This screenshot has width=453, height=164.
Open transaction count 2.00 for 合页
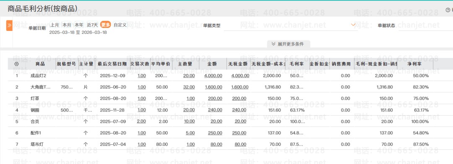[141, 121]
